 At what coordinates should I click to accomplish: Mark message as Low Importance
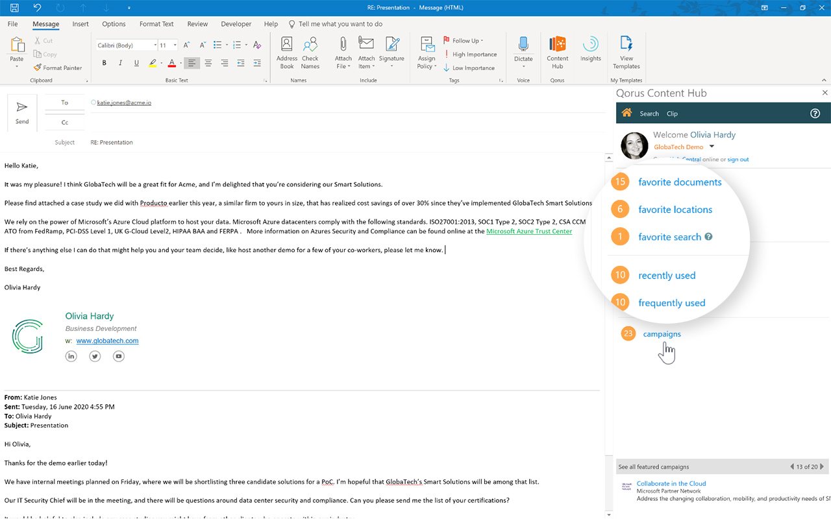click(x=469, y=67)
